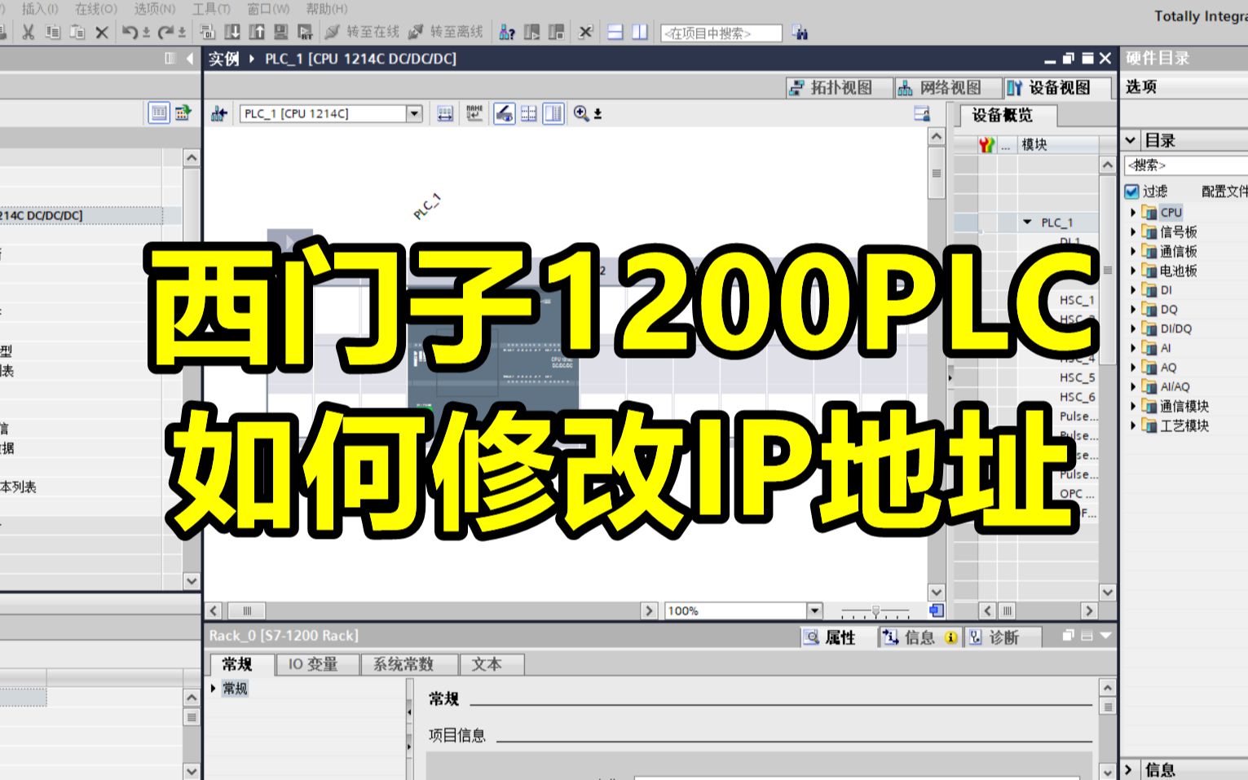Click the Stop CPU icon
The image size is (1248, 780).
point(557,32)
